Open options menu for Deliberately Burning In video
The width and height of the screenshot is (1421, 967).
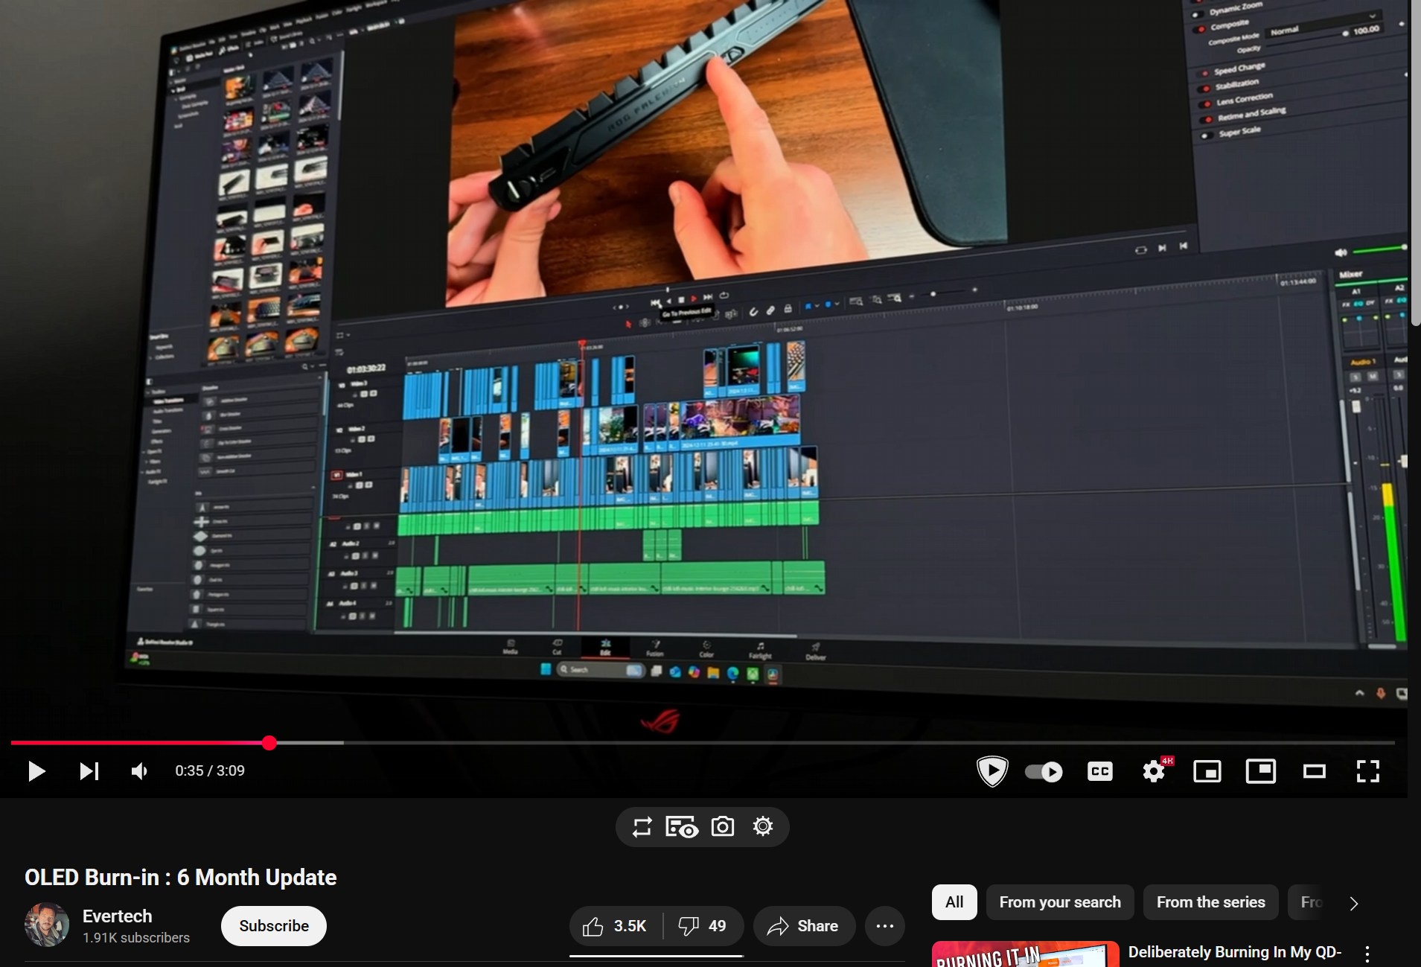1367,954
